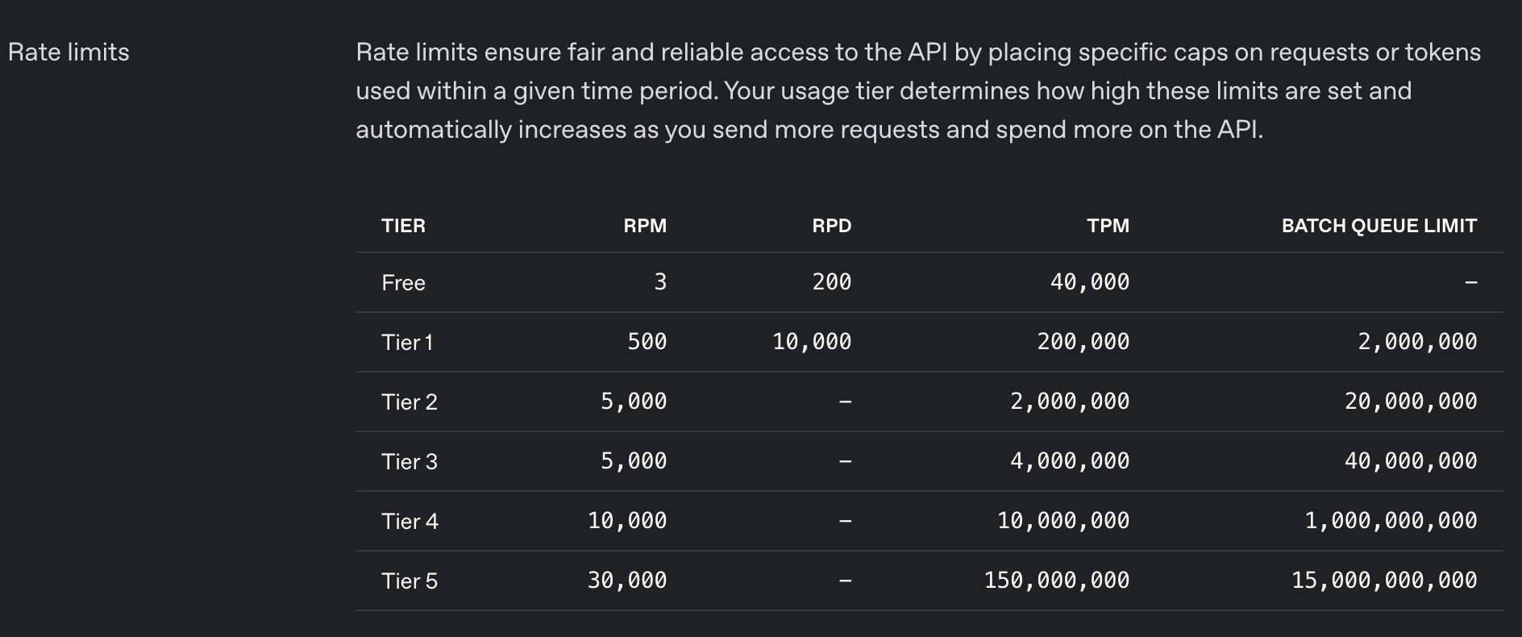1522x637 pixels.
Task: Click the BATCH QUEUE LIMIT header
Action: tap(1379, 226)
